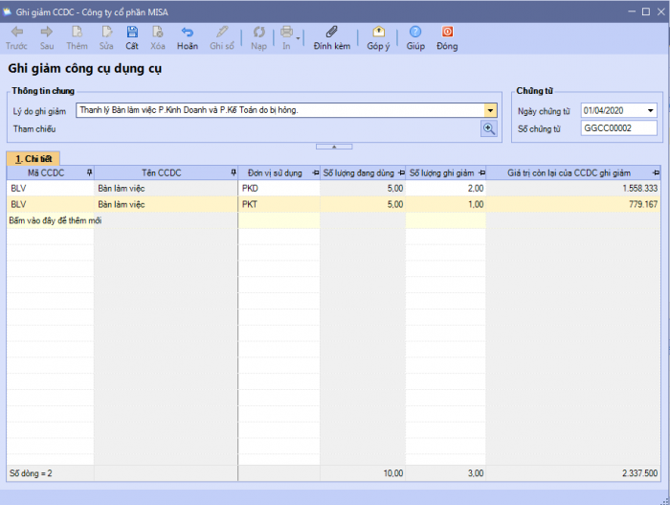Click the Trước back arrow icon
The image size is (670, 505).
(16, 32)
